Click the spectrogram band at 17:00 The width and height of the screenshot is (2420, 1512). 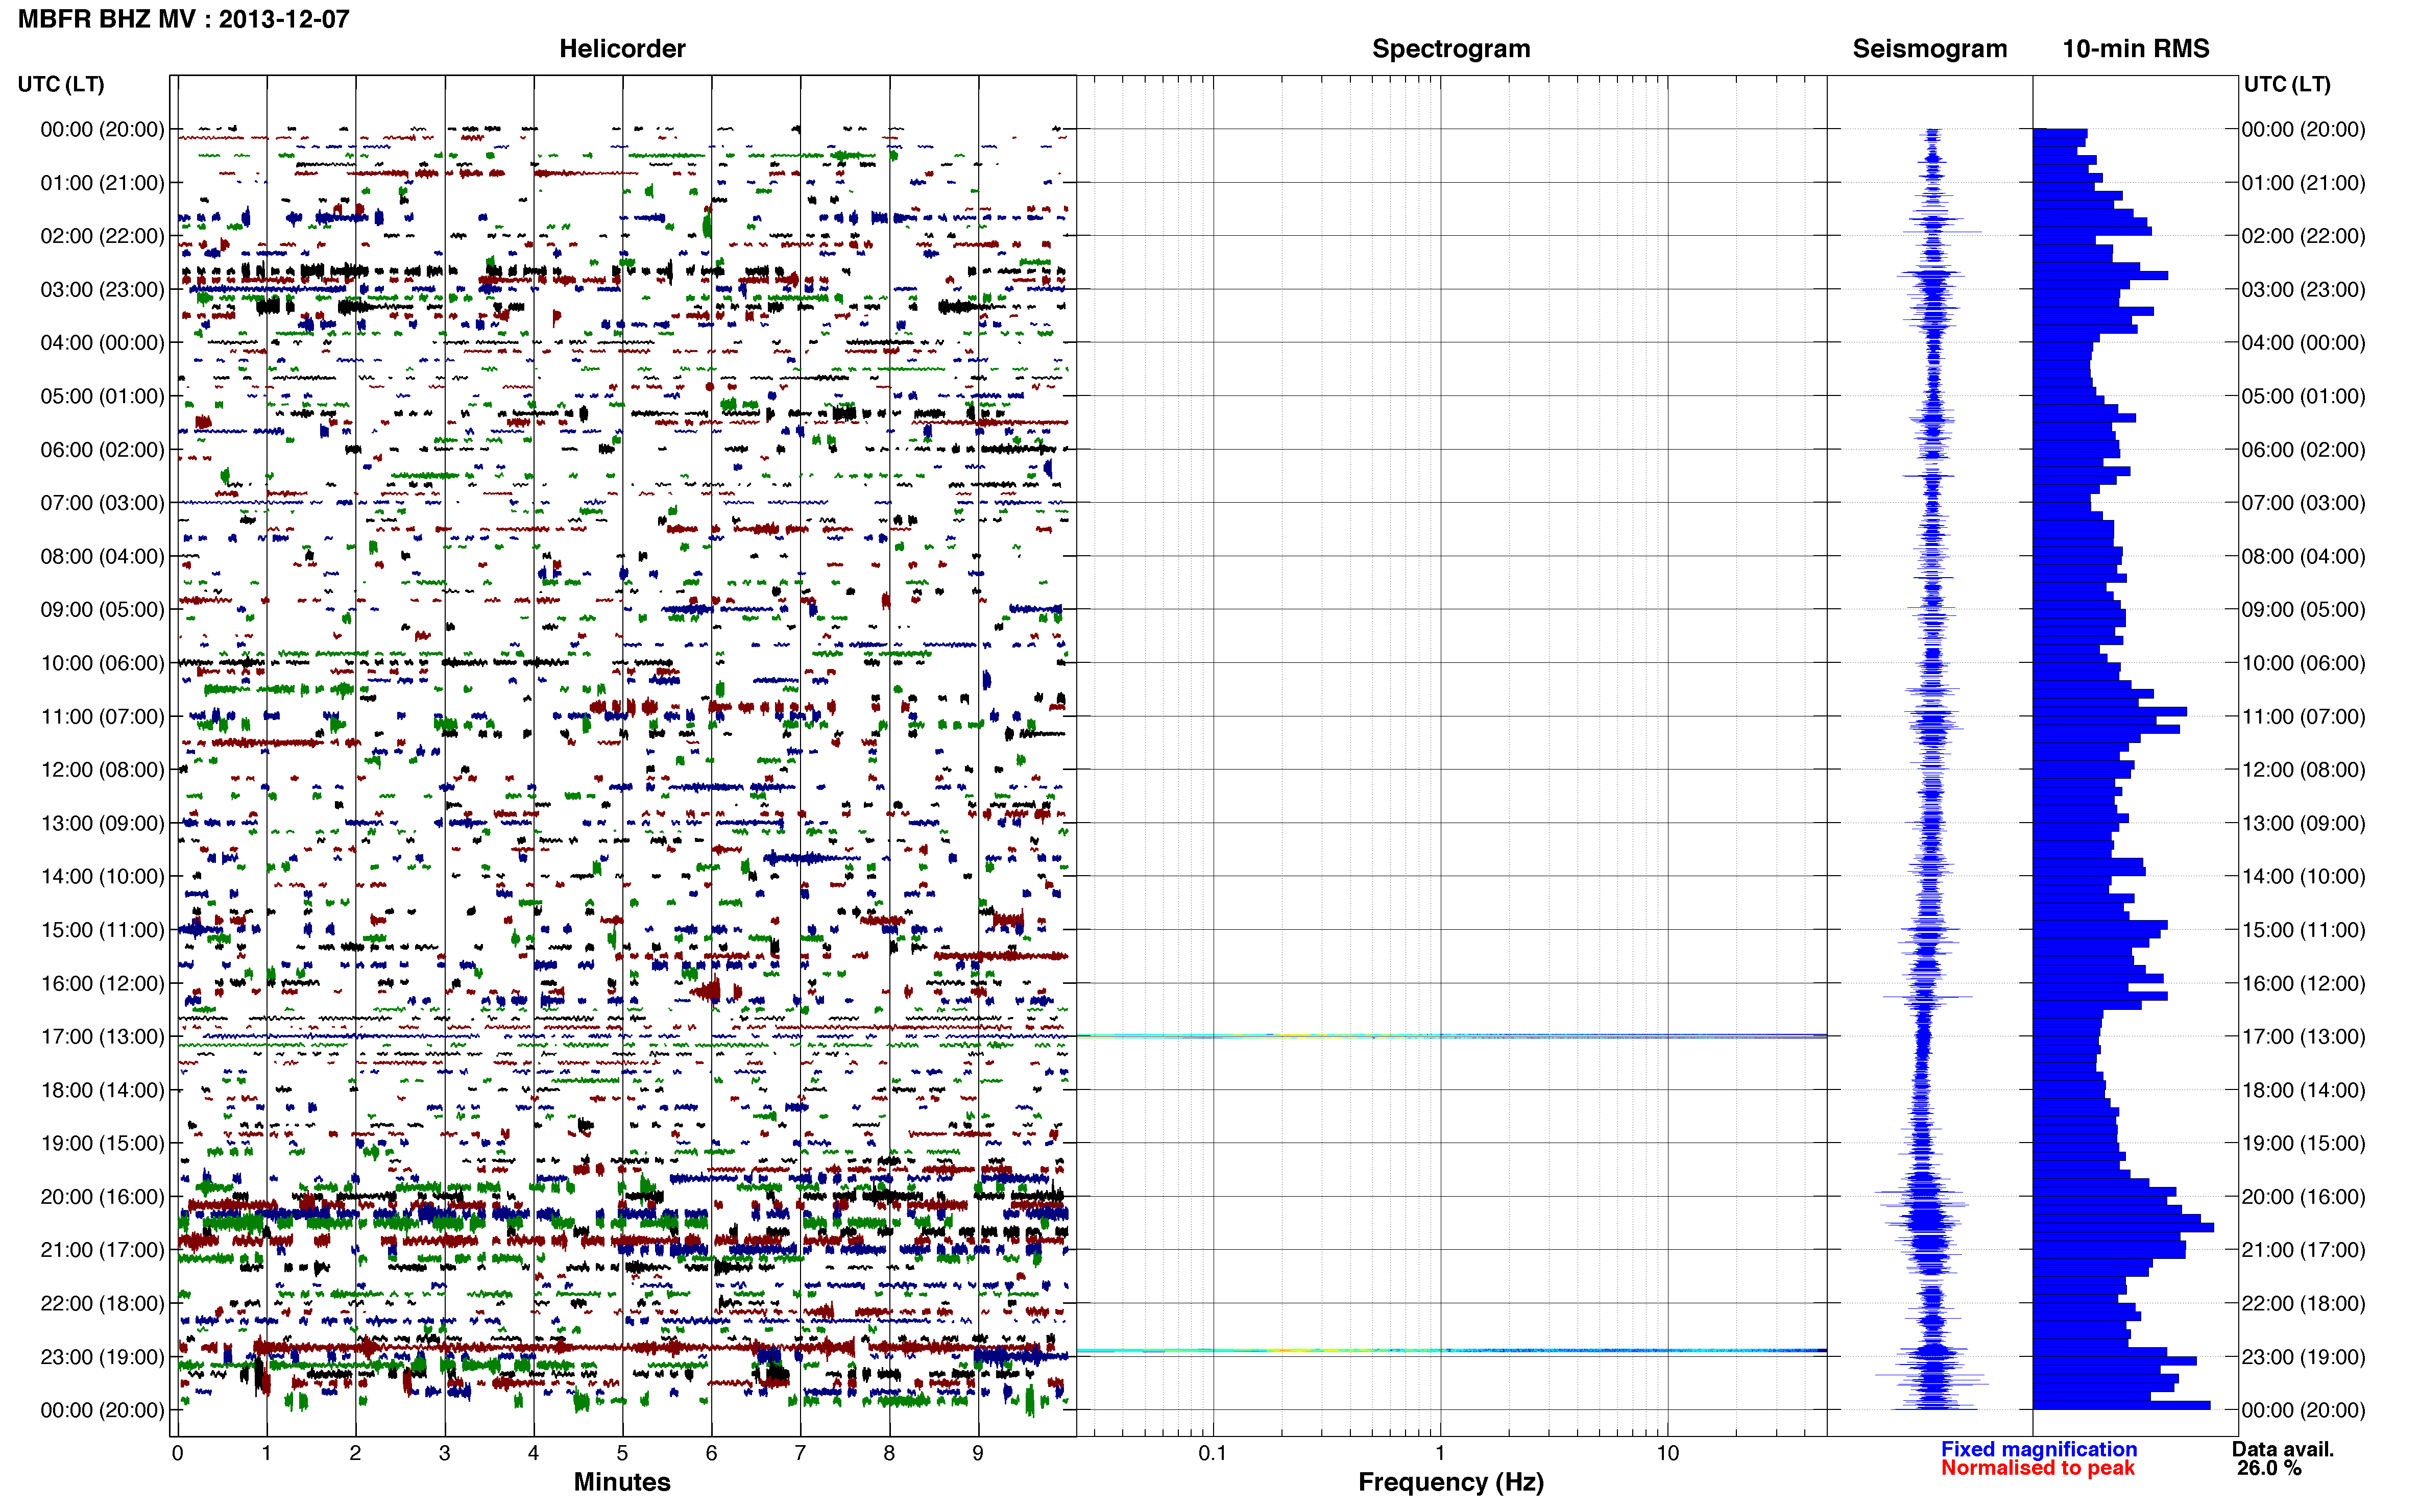[1451, 1036]
